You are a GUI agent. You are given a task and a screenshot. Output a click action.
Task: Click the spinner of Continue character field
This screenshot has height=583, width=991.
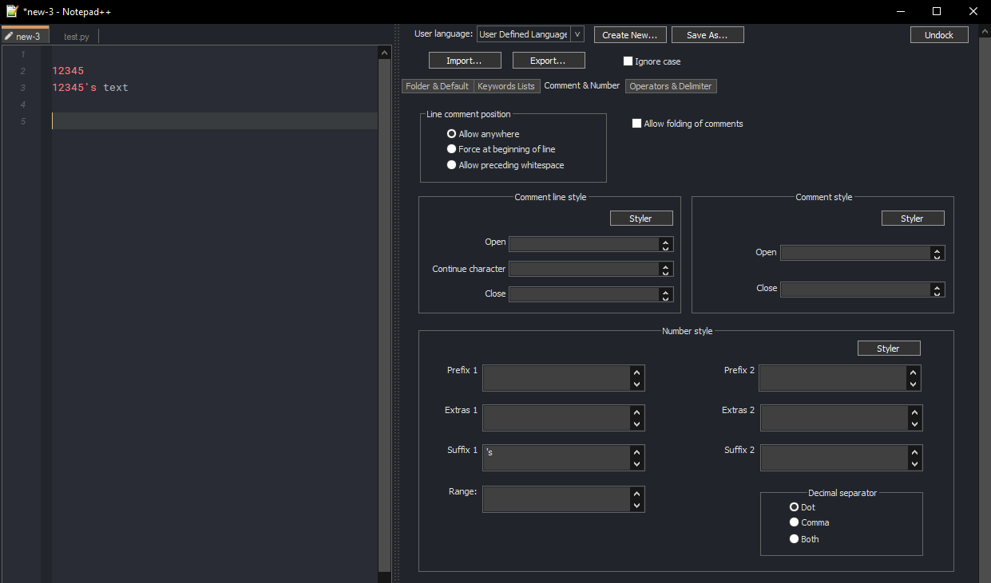click(x=666, y=270)
